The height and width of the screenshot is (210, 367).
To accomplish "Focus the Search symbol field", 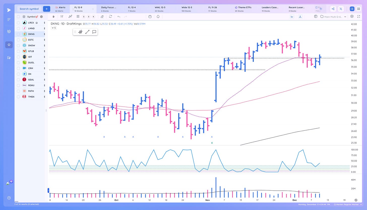I will click(29, 9).
